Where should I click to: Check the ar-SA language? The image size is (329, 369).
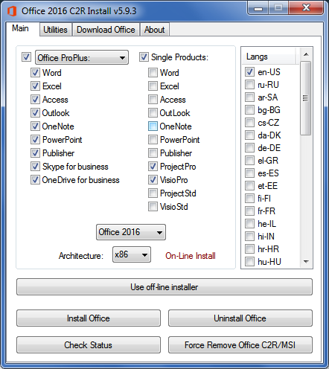click(249, 97)
